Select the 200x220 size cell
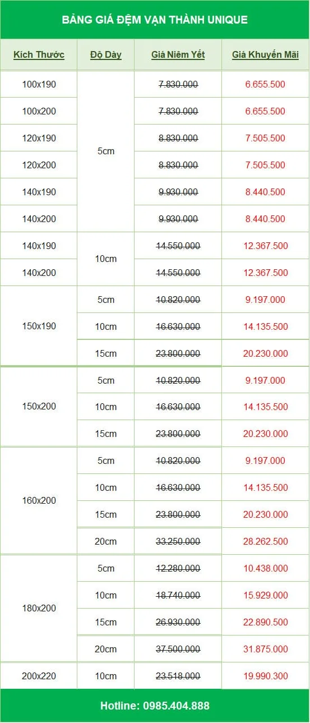 click(39, 676)
